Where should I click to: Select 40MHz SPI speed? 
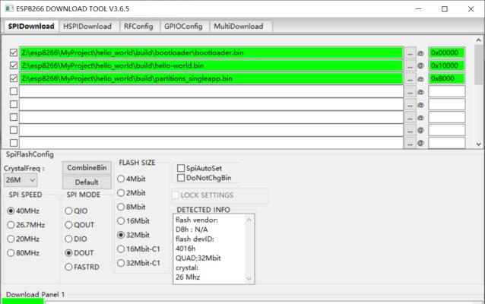coord(11,211)
